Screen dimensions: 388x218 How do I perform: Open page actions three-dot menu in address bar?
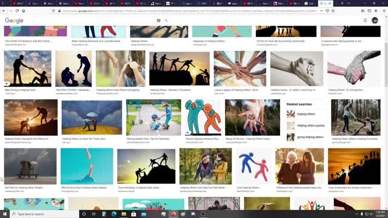click(x=321, y=11)
